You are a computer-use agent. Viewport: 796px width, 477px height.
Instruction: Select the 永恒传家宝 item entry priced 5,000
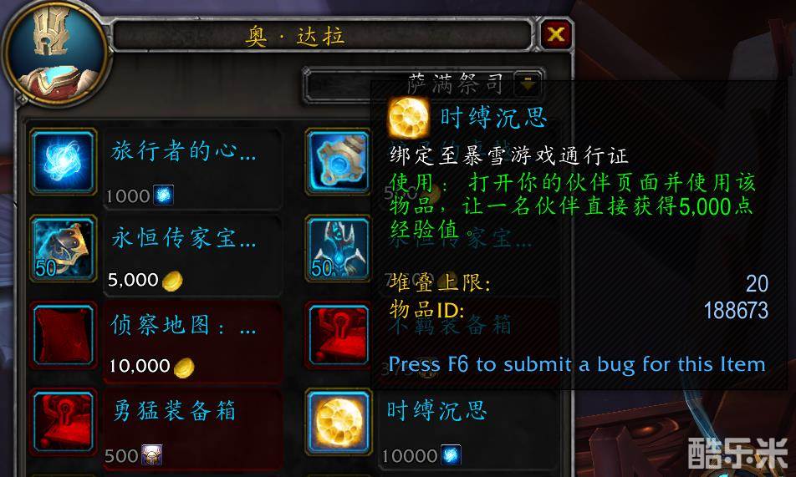[x=193, y=256]
